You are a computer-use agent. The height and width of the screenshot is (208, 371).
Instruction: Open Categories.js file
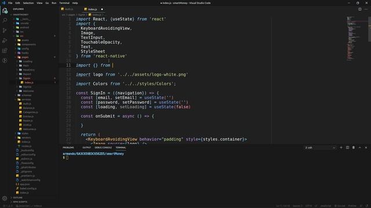(x=30, y=112)
